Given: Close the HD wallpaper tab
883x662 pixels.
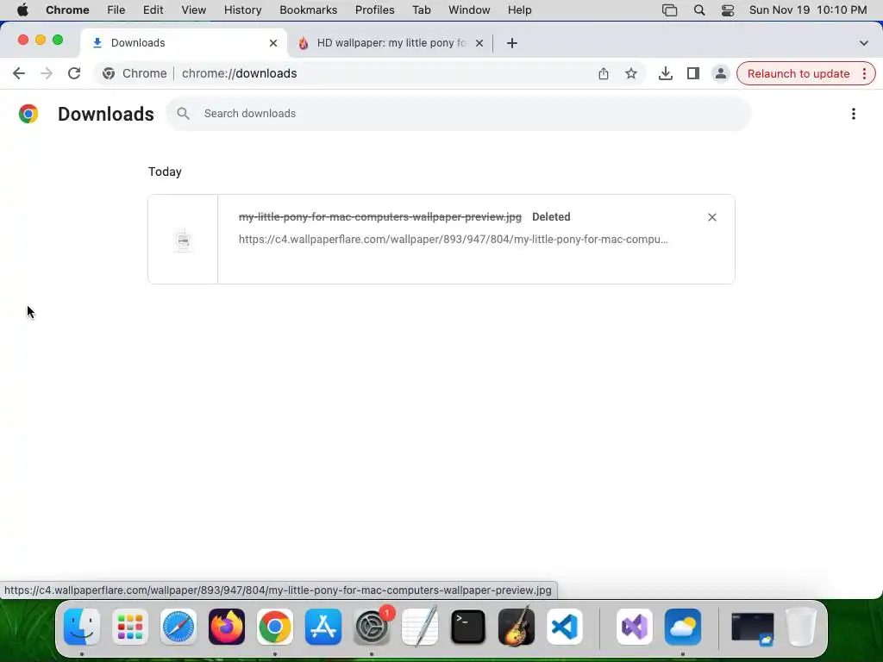Looking at the screenshot, I should click(479, 43).
